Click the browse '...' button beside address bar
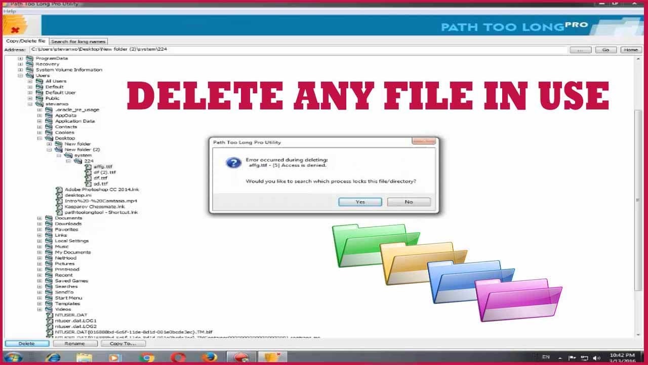Viewport: 648px width, 365px height. pos(581,50)
